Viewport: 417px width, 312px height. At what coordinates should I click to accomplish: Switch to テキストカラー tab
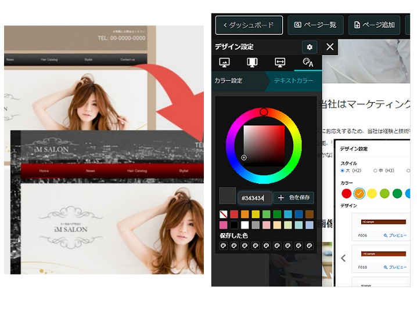point(293,81)
